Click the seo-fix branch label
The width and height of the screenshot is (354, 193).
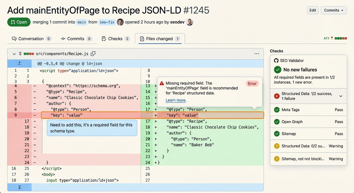pos(107,22)
